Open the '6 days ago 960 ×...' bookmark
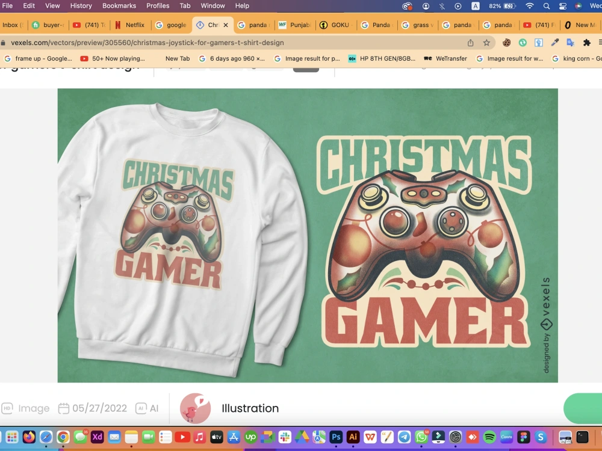The image size is (602, 451). [x=232, y=59]
